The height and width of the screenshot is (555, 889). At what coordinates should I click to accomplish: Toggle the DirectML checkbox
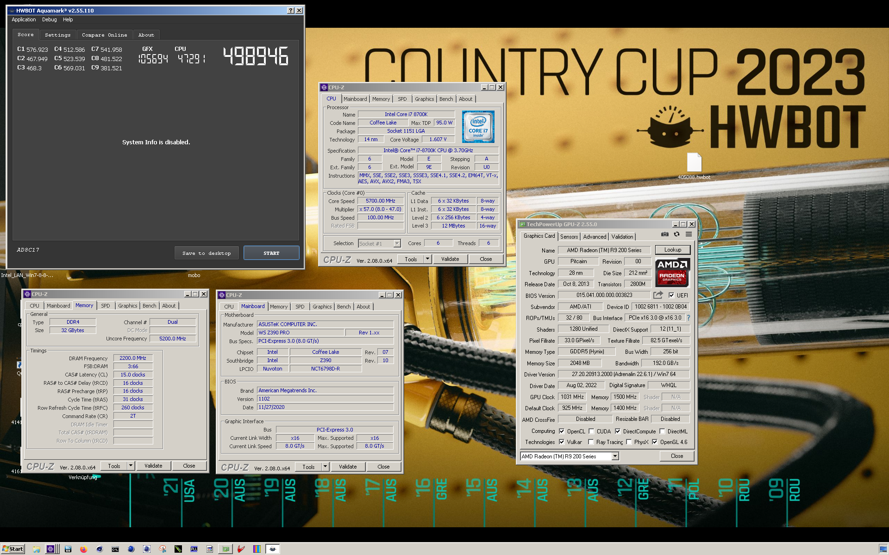pyautogui.click(x=662, y=431)
